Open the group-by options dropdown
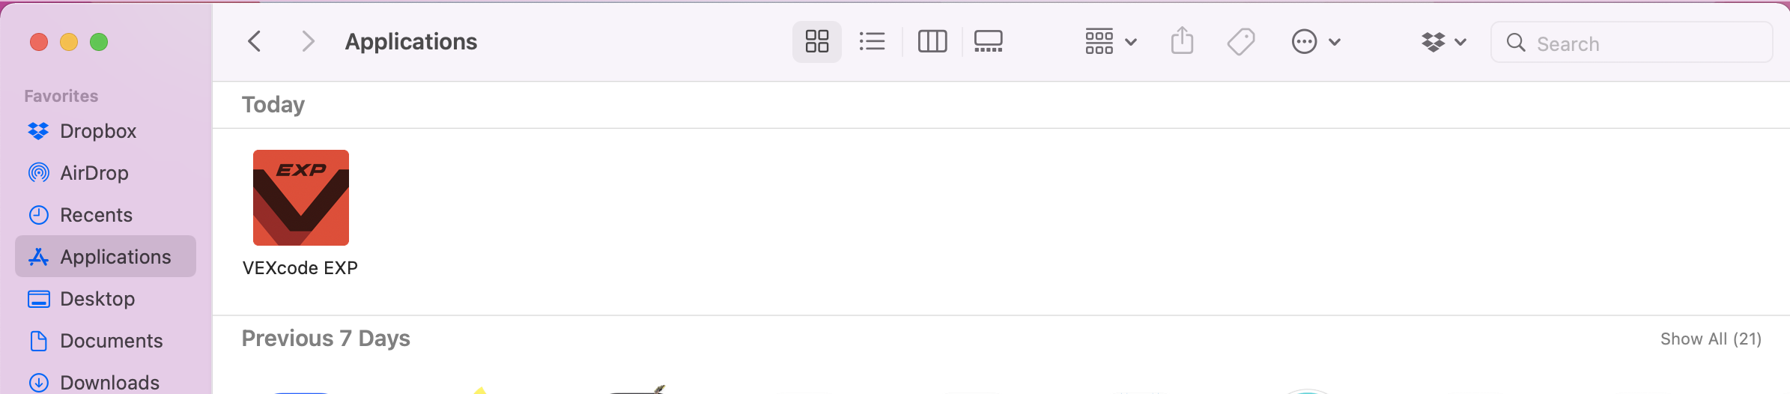The image size is (1790, 394). [x=1111, y=42]
